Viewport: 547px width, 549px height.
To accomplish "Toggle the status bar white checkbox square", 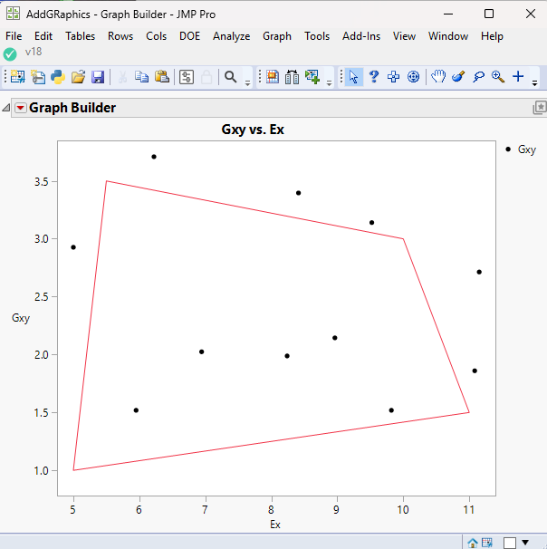I will tap(510, 543).
